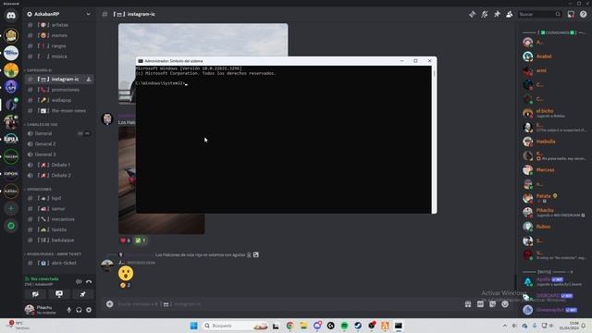Viewport: 592px width, 333px height.
Task: Click the taskbar Búsqueda search box
Action: coord(235,326)
